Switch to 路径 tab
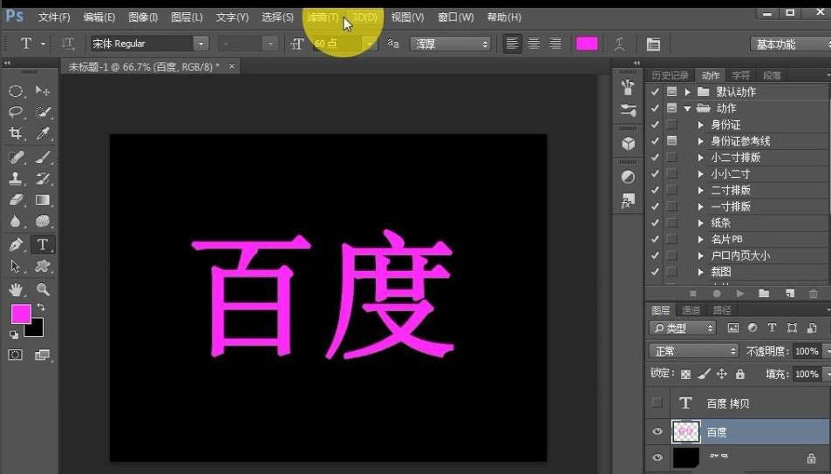This screenshot has width=831, height=474. coord(722,310)
